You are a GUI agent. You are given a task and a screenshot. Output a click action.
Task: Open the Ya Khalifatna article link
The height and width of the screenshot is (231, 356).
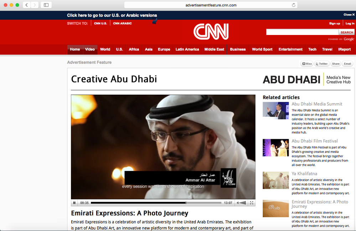tap(304, 174)
